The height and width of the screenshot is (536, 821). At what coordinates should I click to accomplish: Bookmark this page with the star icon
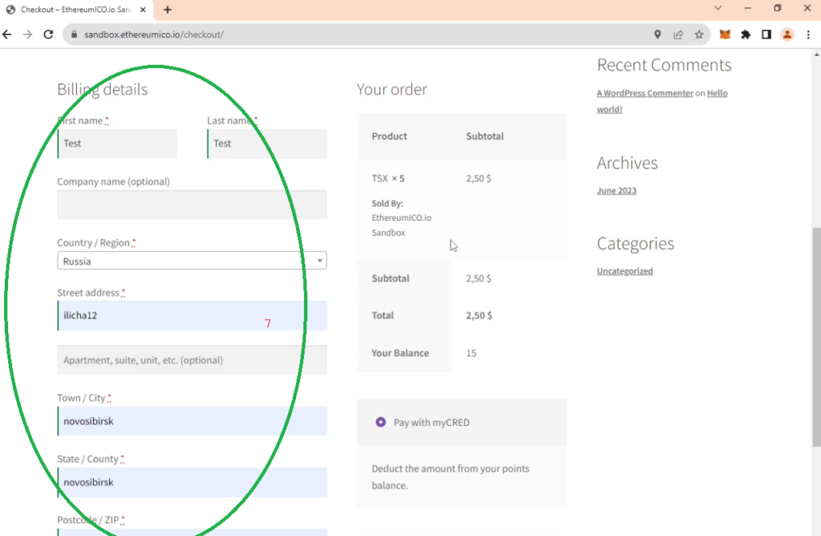pyautogui.click(x=699, y=35)
